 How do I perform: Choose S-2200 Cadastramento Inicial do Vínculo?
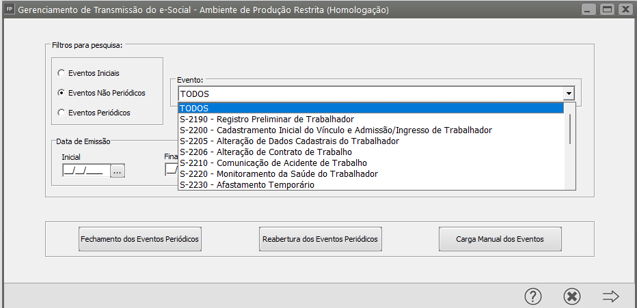click(x=336, y=130)
